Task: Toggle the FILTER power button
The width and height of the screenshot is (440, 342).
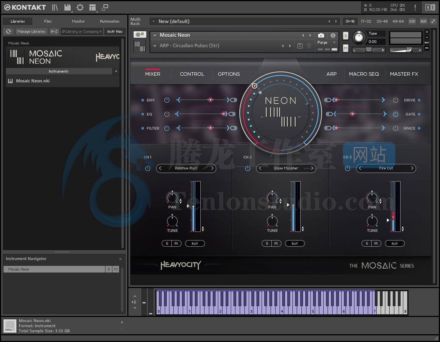Action: [x=167, y=128]
